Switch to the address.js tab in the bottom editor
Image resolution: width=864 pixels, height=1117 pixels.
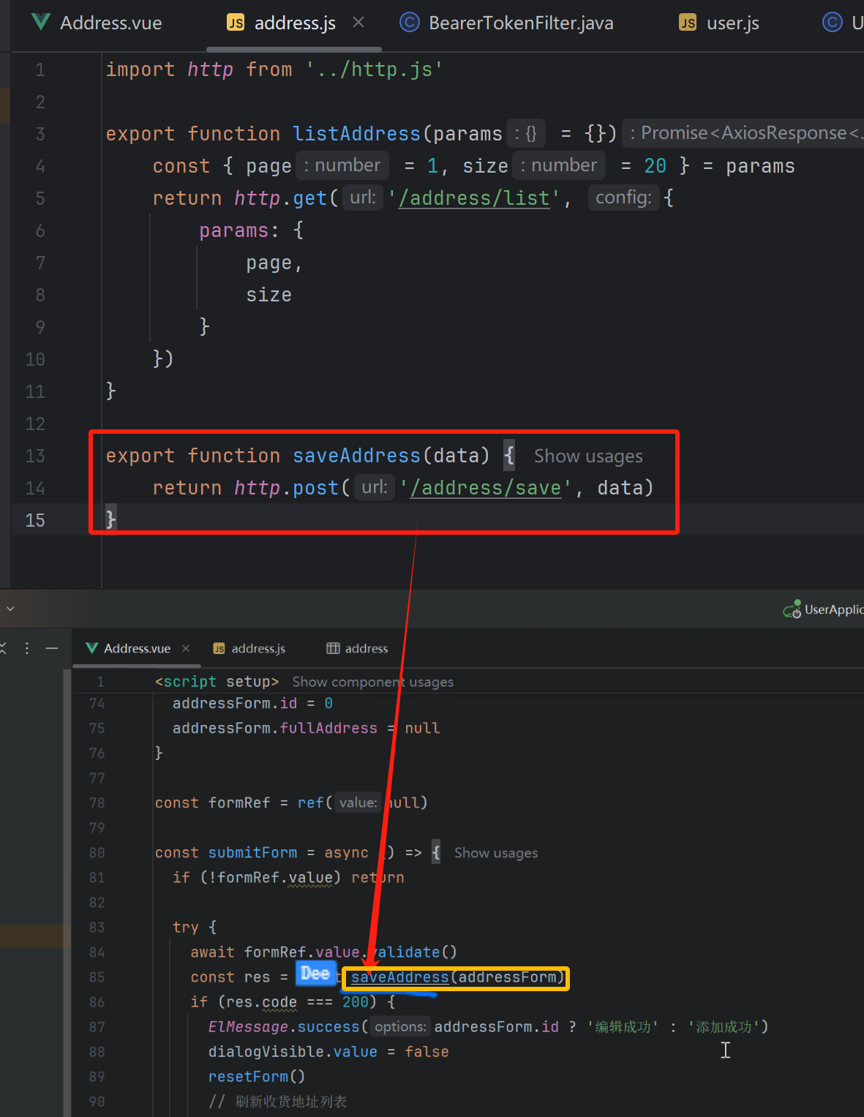tap(249, 648)
